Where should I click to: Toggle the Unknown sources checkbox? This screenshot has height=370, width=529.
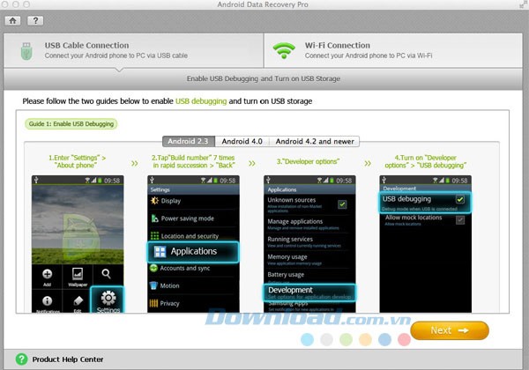(341, 203)
